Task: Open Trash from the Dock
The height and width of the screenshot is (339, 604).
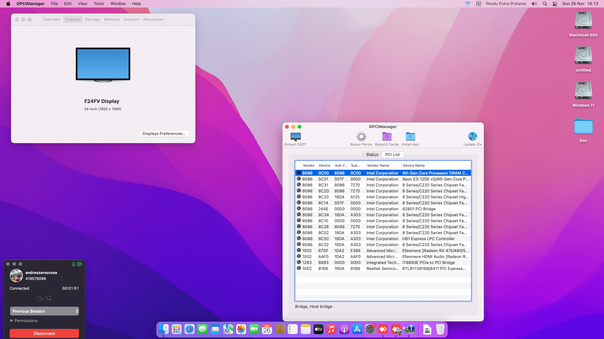Action: point(440,329)
